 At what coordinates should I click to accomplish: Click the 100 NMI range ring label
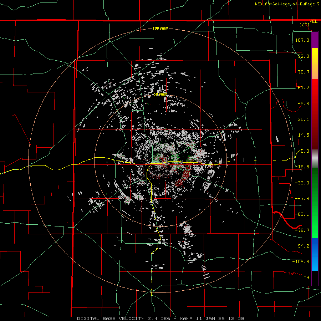click(160, 28)
